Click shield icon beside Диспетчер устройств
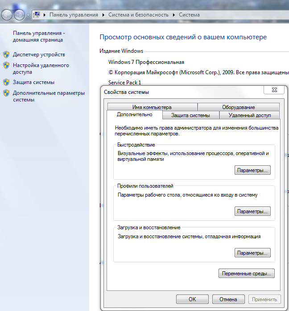Viewport: 289px width, 311px height. (6, 55)
